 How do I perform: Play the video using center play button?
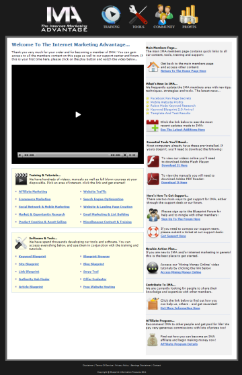click(78, 114)
